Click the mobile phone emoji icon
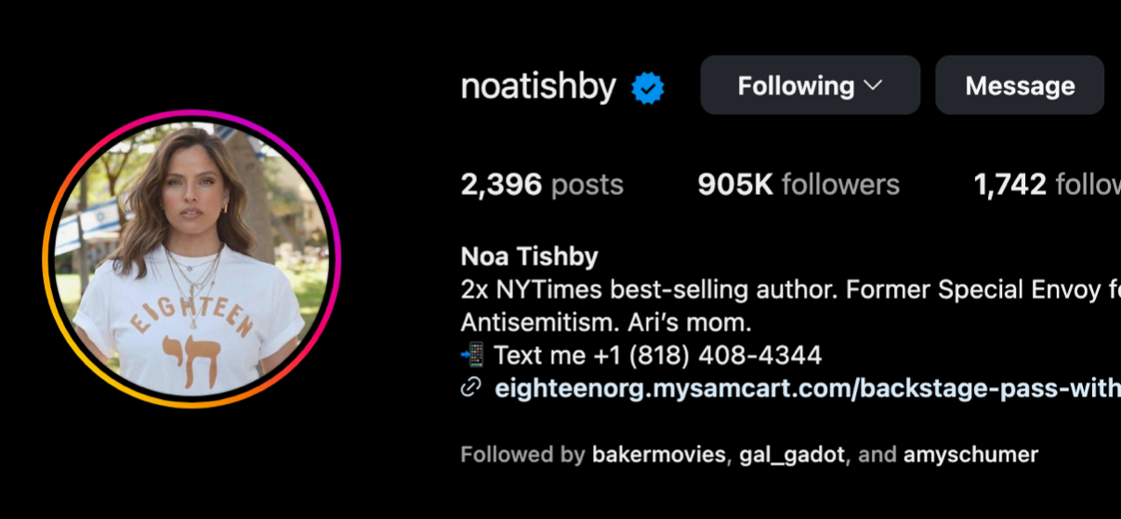This screenshot has width=1121, height=519. coord(472,355)
